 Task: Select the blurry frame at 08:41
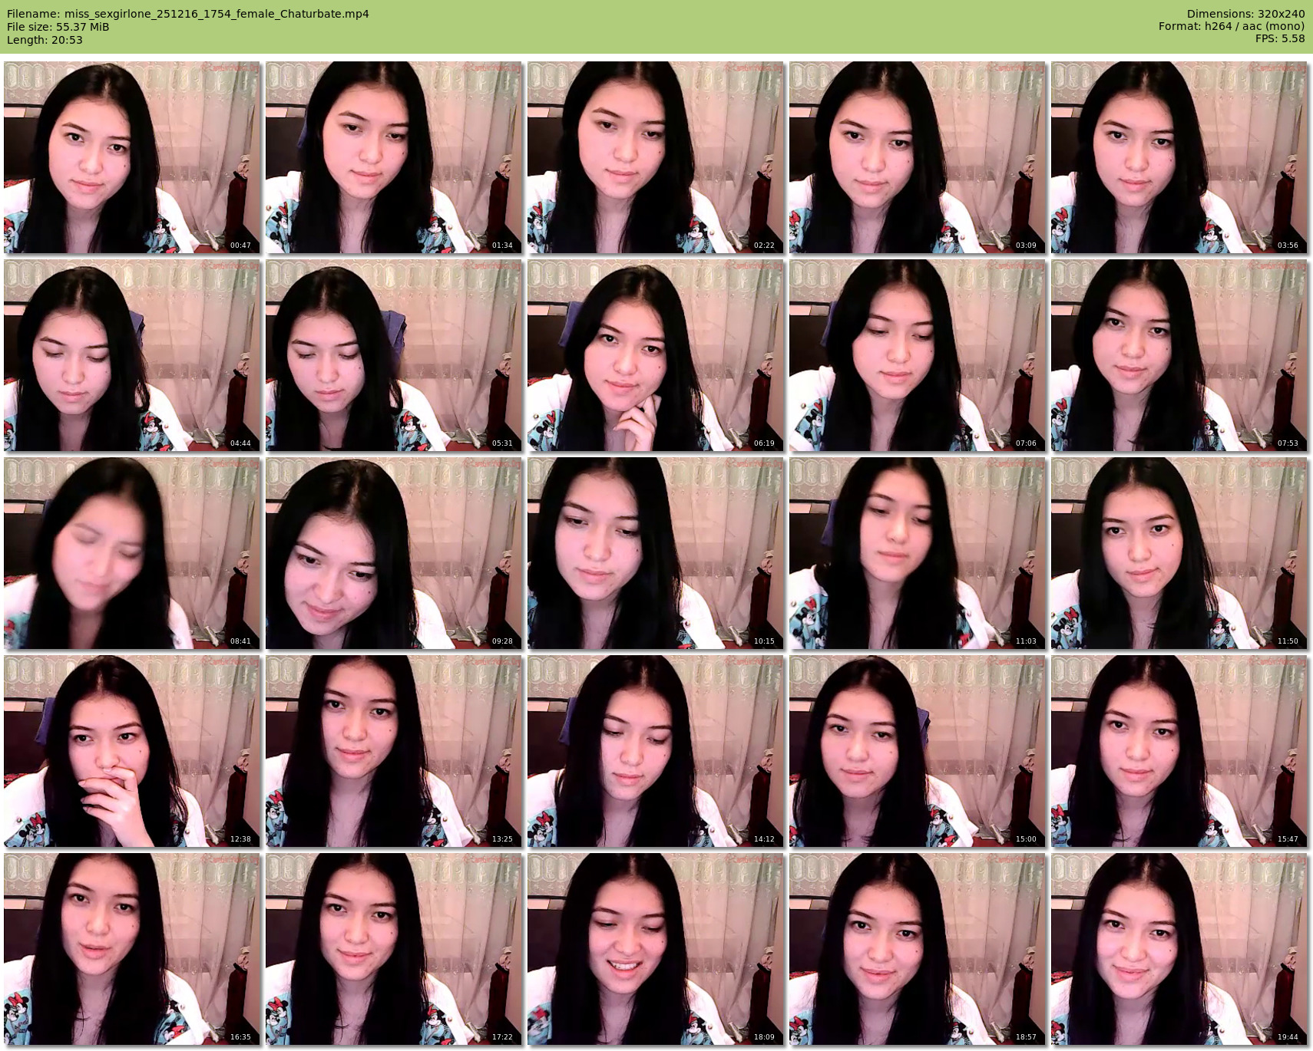point(131,553)
